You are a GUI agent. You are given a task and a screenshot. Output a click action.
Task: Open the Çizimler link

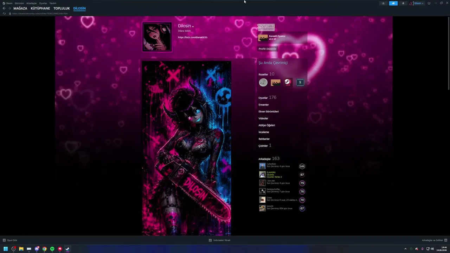(x=265, y=145)
